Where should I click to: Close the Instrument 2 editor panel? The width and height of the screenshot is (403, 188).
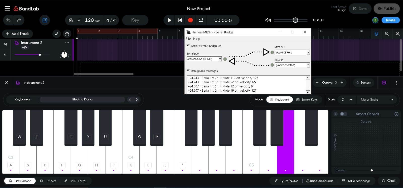[6, 83]
